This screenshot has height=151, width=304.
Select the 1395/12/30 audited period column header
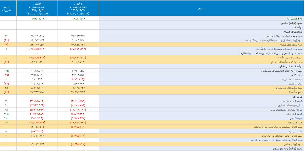coord(78,8)
